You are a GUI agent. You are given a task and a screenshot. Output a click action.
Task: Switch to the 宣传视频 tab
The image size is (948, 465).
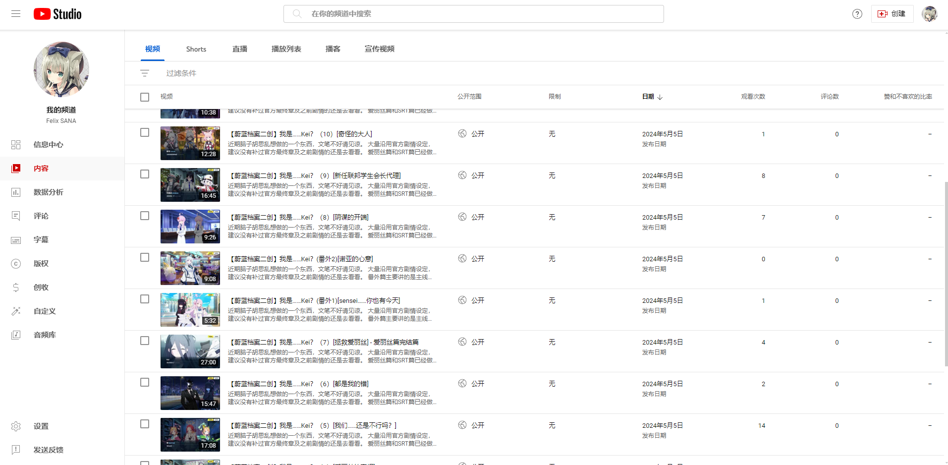click(x=380, y=49)
